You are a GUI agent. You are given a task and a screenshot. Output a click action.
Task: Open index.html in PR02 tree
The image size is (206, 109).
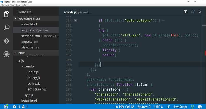(29, 101)
